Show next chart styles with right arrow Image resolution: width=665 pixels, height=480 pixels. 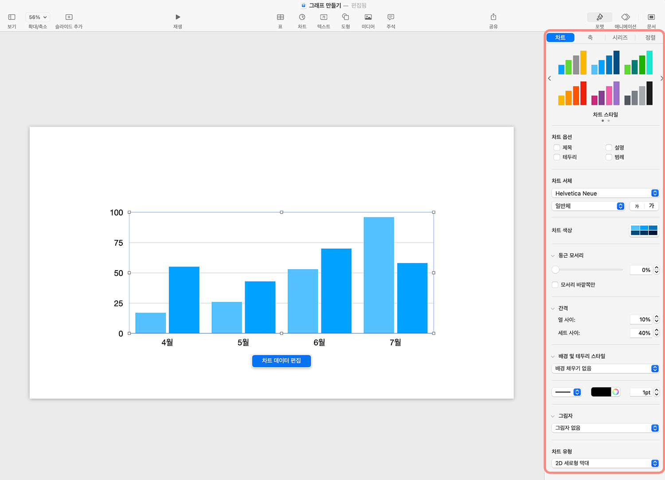(661, 78)
